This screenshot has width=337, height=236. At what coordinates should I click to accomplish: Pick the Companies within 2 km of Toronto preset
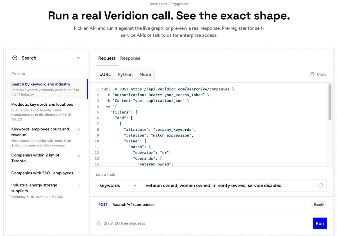tap(46, 158)
